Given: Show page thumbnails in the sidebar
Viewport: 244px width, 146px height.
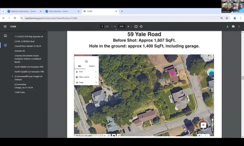Looking at the screenshot, I should [5, 36].
